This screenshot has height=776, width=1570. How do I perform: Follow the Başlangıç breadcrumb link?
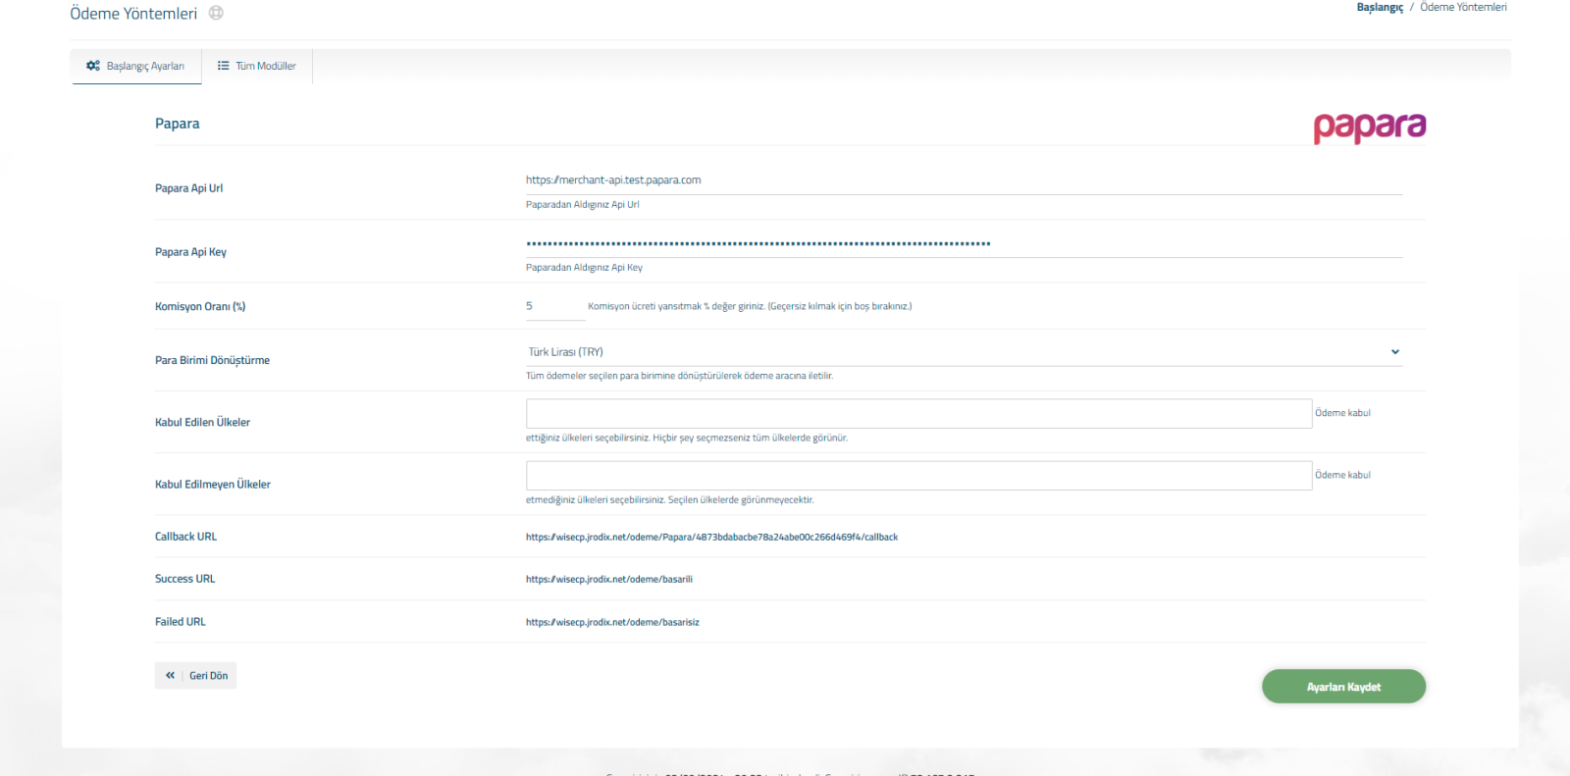(x=1380, y=7)
